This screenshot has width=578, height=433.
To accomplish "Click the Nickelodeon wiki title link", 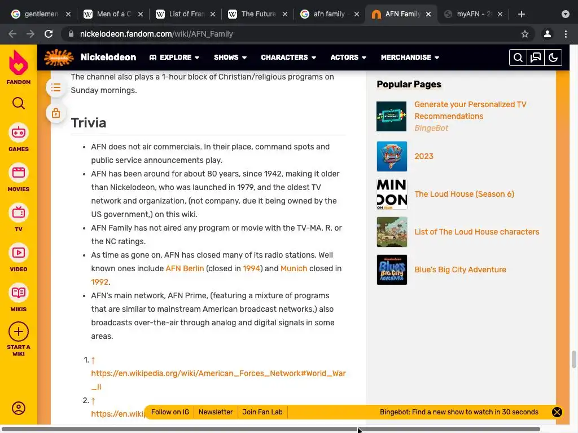I will pyautogui.click(x=108, y=58).
